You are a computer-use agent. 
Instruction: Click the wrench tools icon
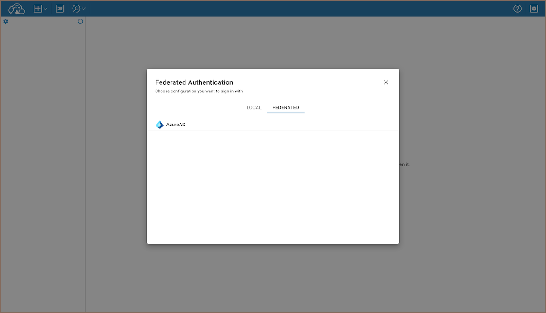76,9
